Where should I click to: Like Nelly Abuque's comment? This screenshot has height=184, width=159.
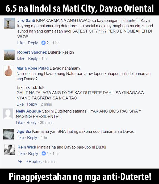click(x=19, y=123)
